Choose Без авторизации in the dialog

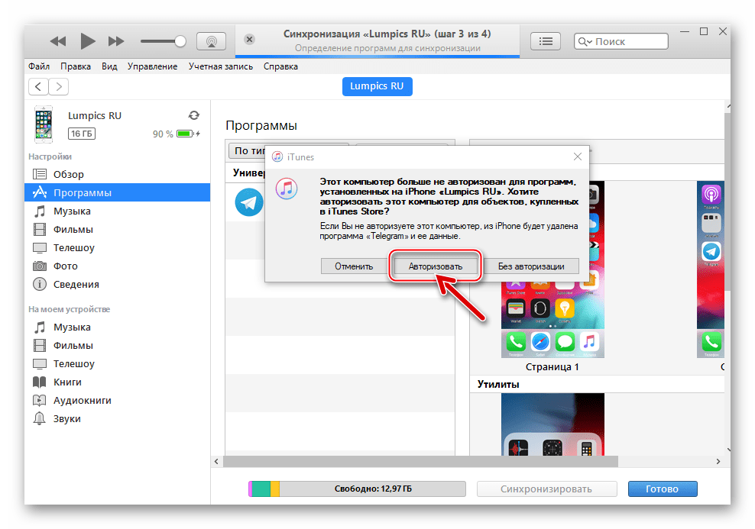tap(532, 266)
